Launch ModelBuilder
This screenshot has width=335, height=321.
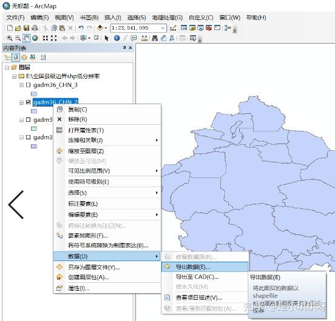click(x=228, y=28)
